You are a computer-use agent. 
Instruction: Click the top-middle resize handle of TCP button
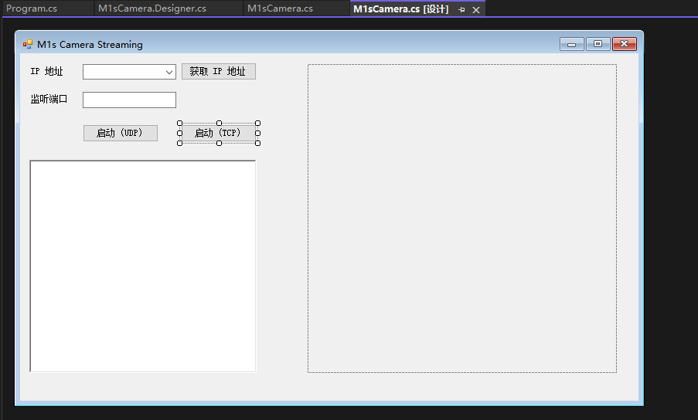(219, 123)
